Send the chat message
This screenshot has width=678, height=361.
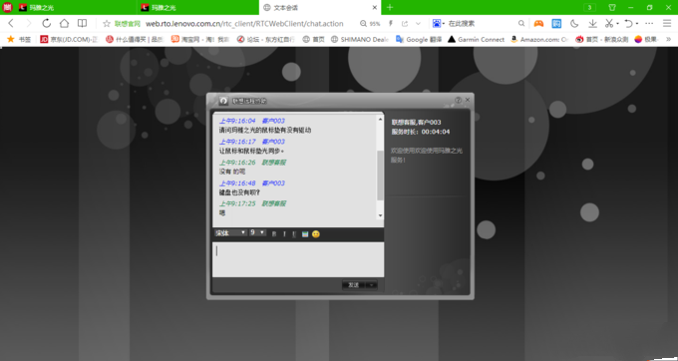click(354, 285)
